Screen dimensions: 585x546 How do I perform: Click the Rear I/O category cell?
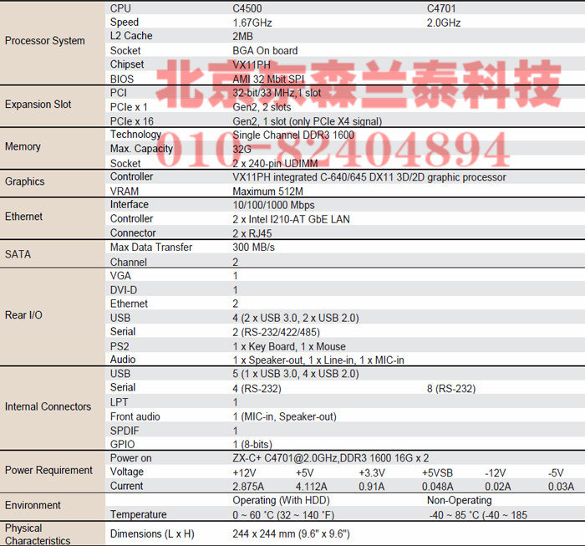pyautogui.click(x=23, y=315)
